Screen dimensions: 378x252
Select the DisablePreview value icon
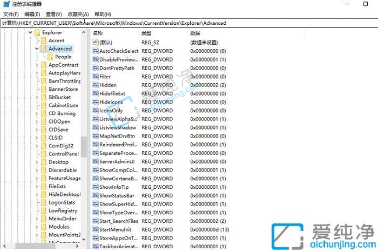[x=96, y=59]
